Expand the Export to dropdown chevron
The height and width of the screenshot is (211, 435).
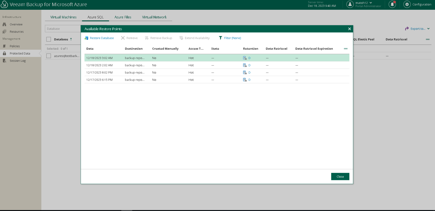[428, 29]
